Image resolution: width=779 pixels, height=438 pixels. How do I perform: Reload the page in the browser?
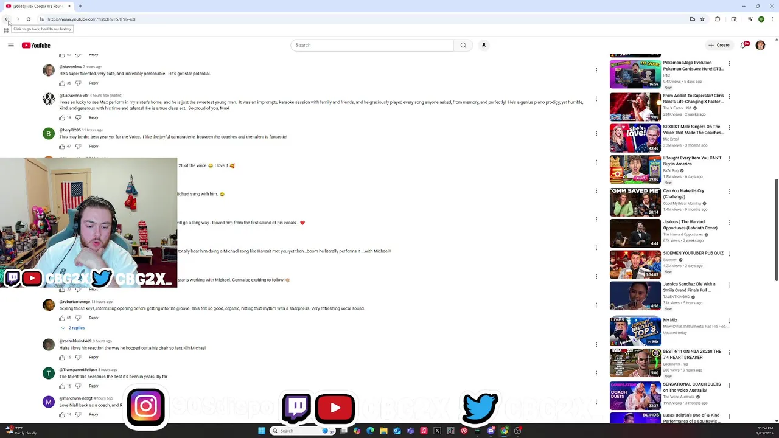tap(28, 19)
